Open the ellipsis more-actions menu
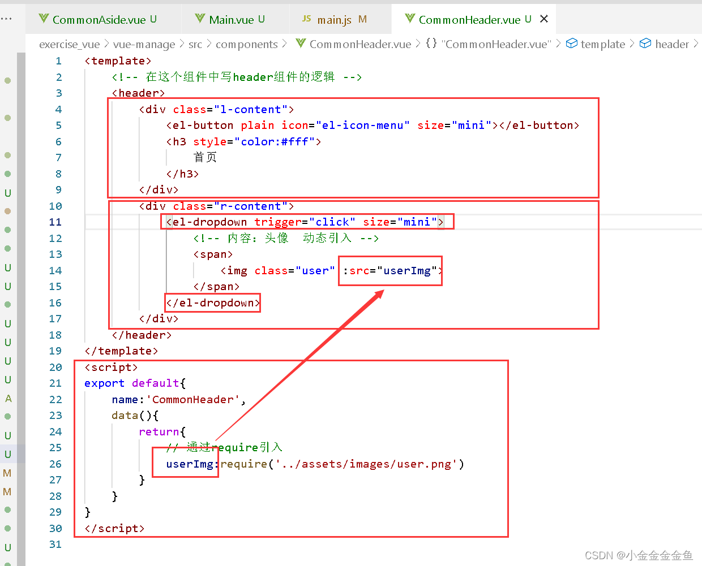 point(7,19)
